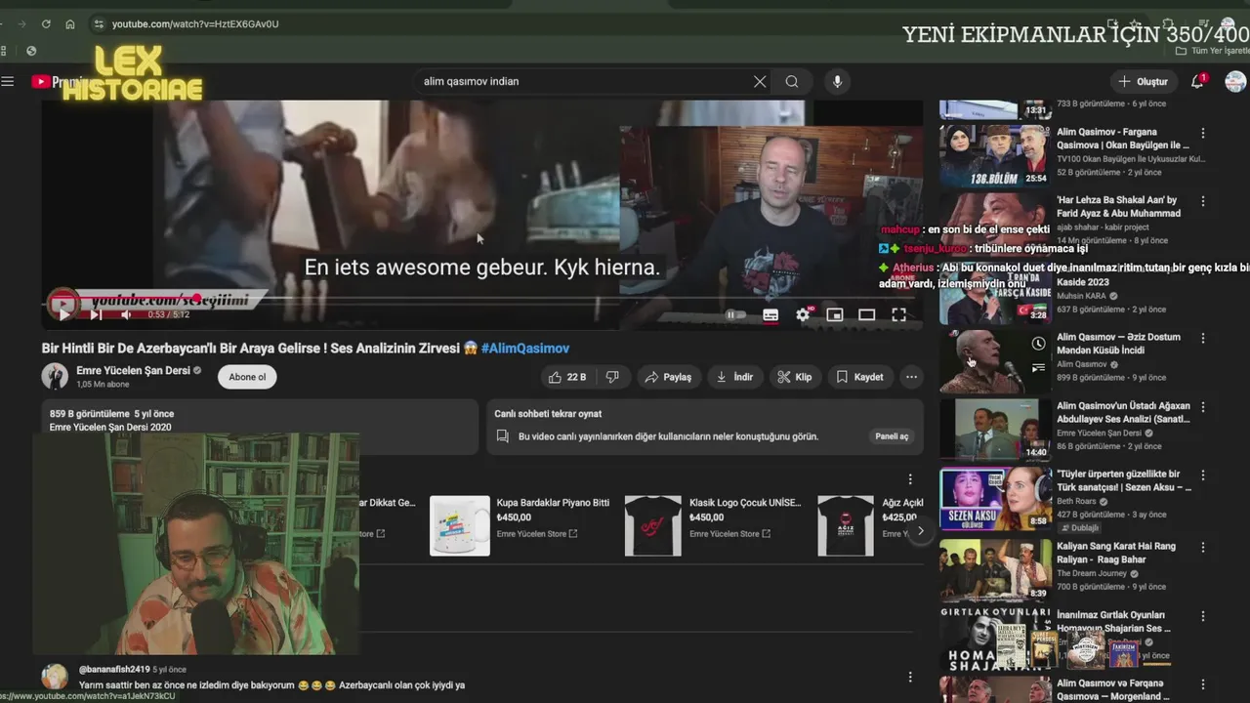Open Klasik Logo Çocuk UNİSE... product
Viewport: 1250px width, 703px height.
tap(745, 503)
